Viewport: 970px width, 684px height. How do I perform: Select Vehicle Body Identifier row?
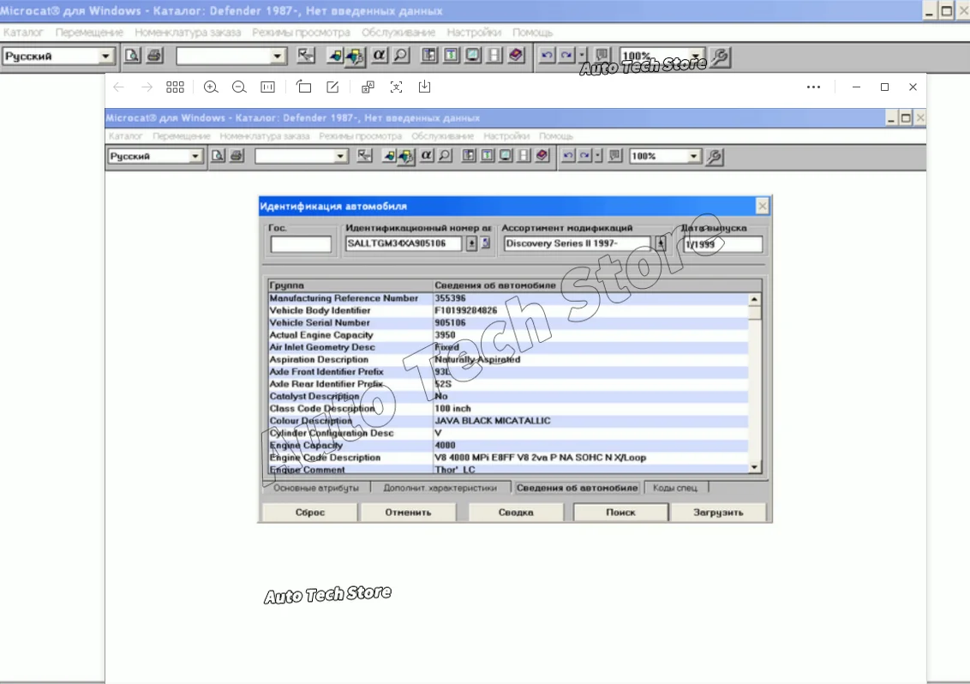(x=508, y=311)
